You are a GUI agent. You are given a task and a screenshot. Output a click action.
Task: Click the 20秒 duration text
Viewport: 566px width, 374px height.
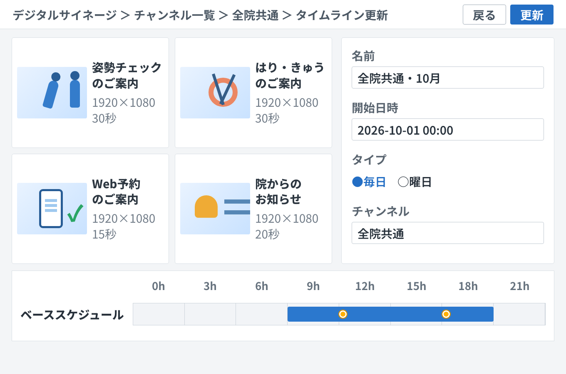tap(267, 234)
